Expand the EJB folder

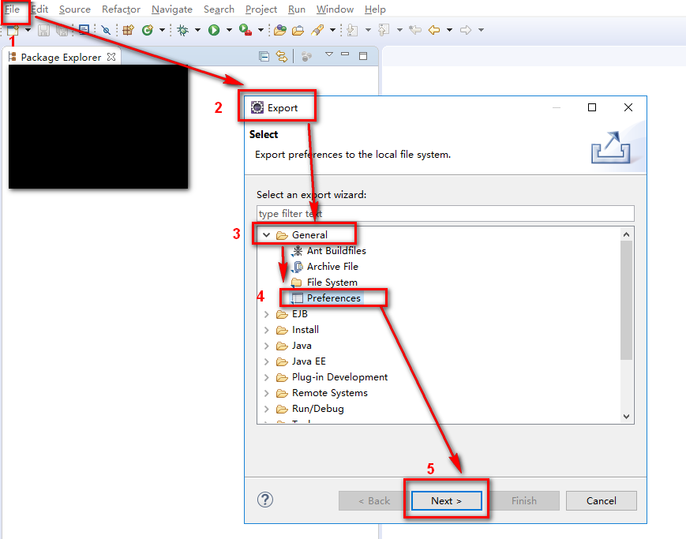point(267,314)
